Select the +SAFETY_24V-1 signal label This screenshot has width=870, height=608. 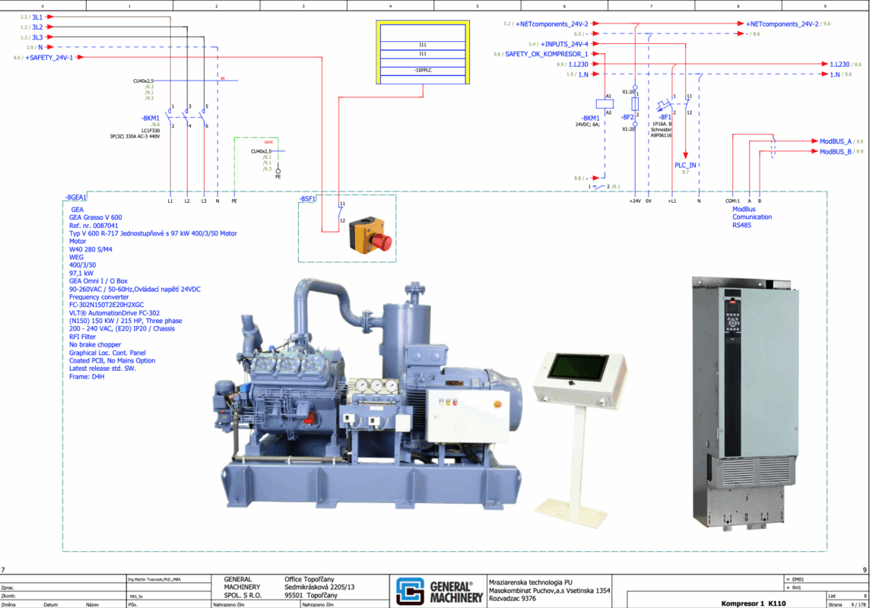tap(49, 58)
